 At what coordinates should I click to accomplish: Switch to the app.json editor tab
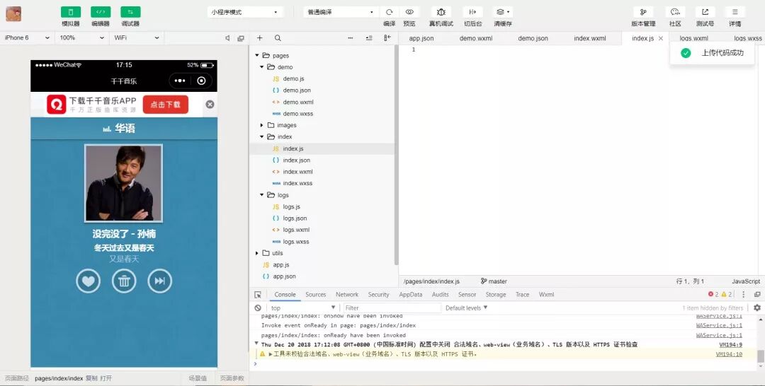[x=421, y=38]
